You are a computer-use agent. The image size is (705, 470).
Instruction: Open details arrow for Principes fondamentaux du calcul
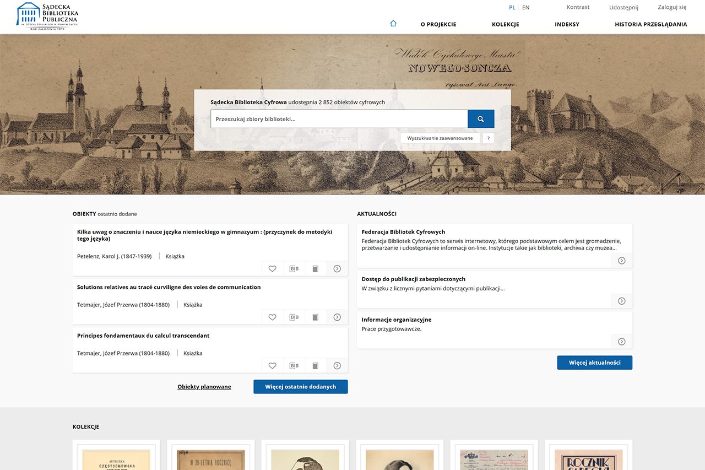(337, 366)
